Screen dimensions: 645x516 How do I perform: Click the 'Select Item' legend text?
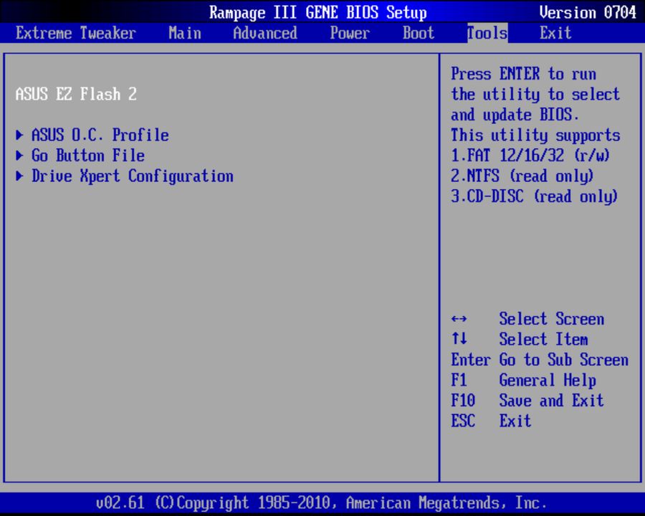[x=543, y=339]
